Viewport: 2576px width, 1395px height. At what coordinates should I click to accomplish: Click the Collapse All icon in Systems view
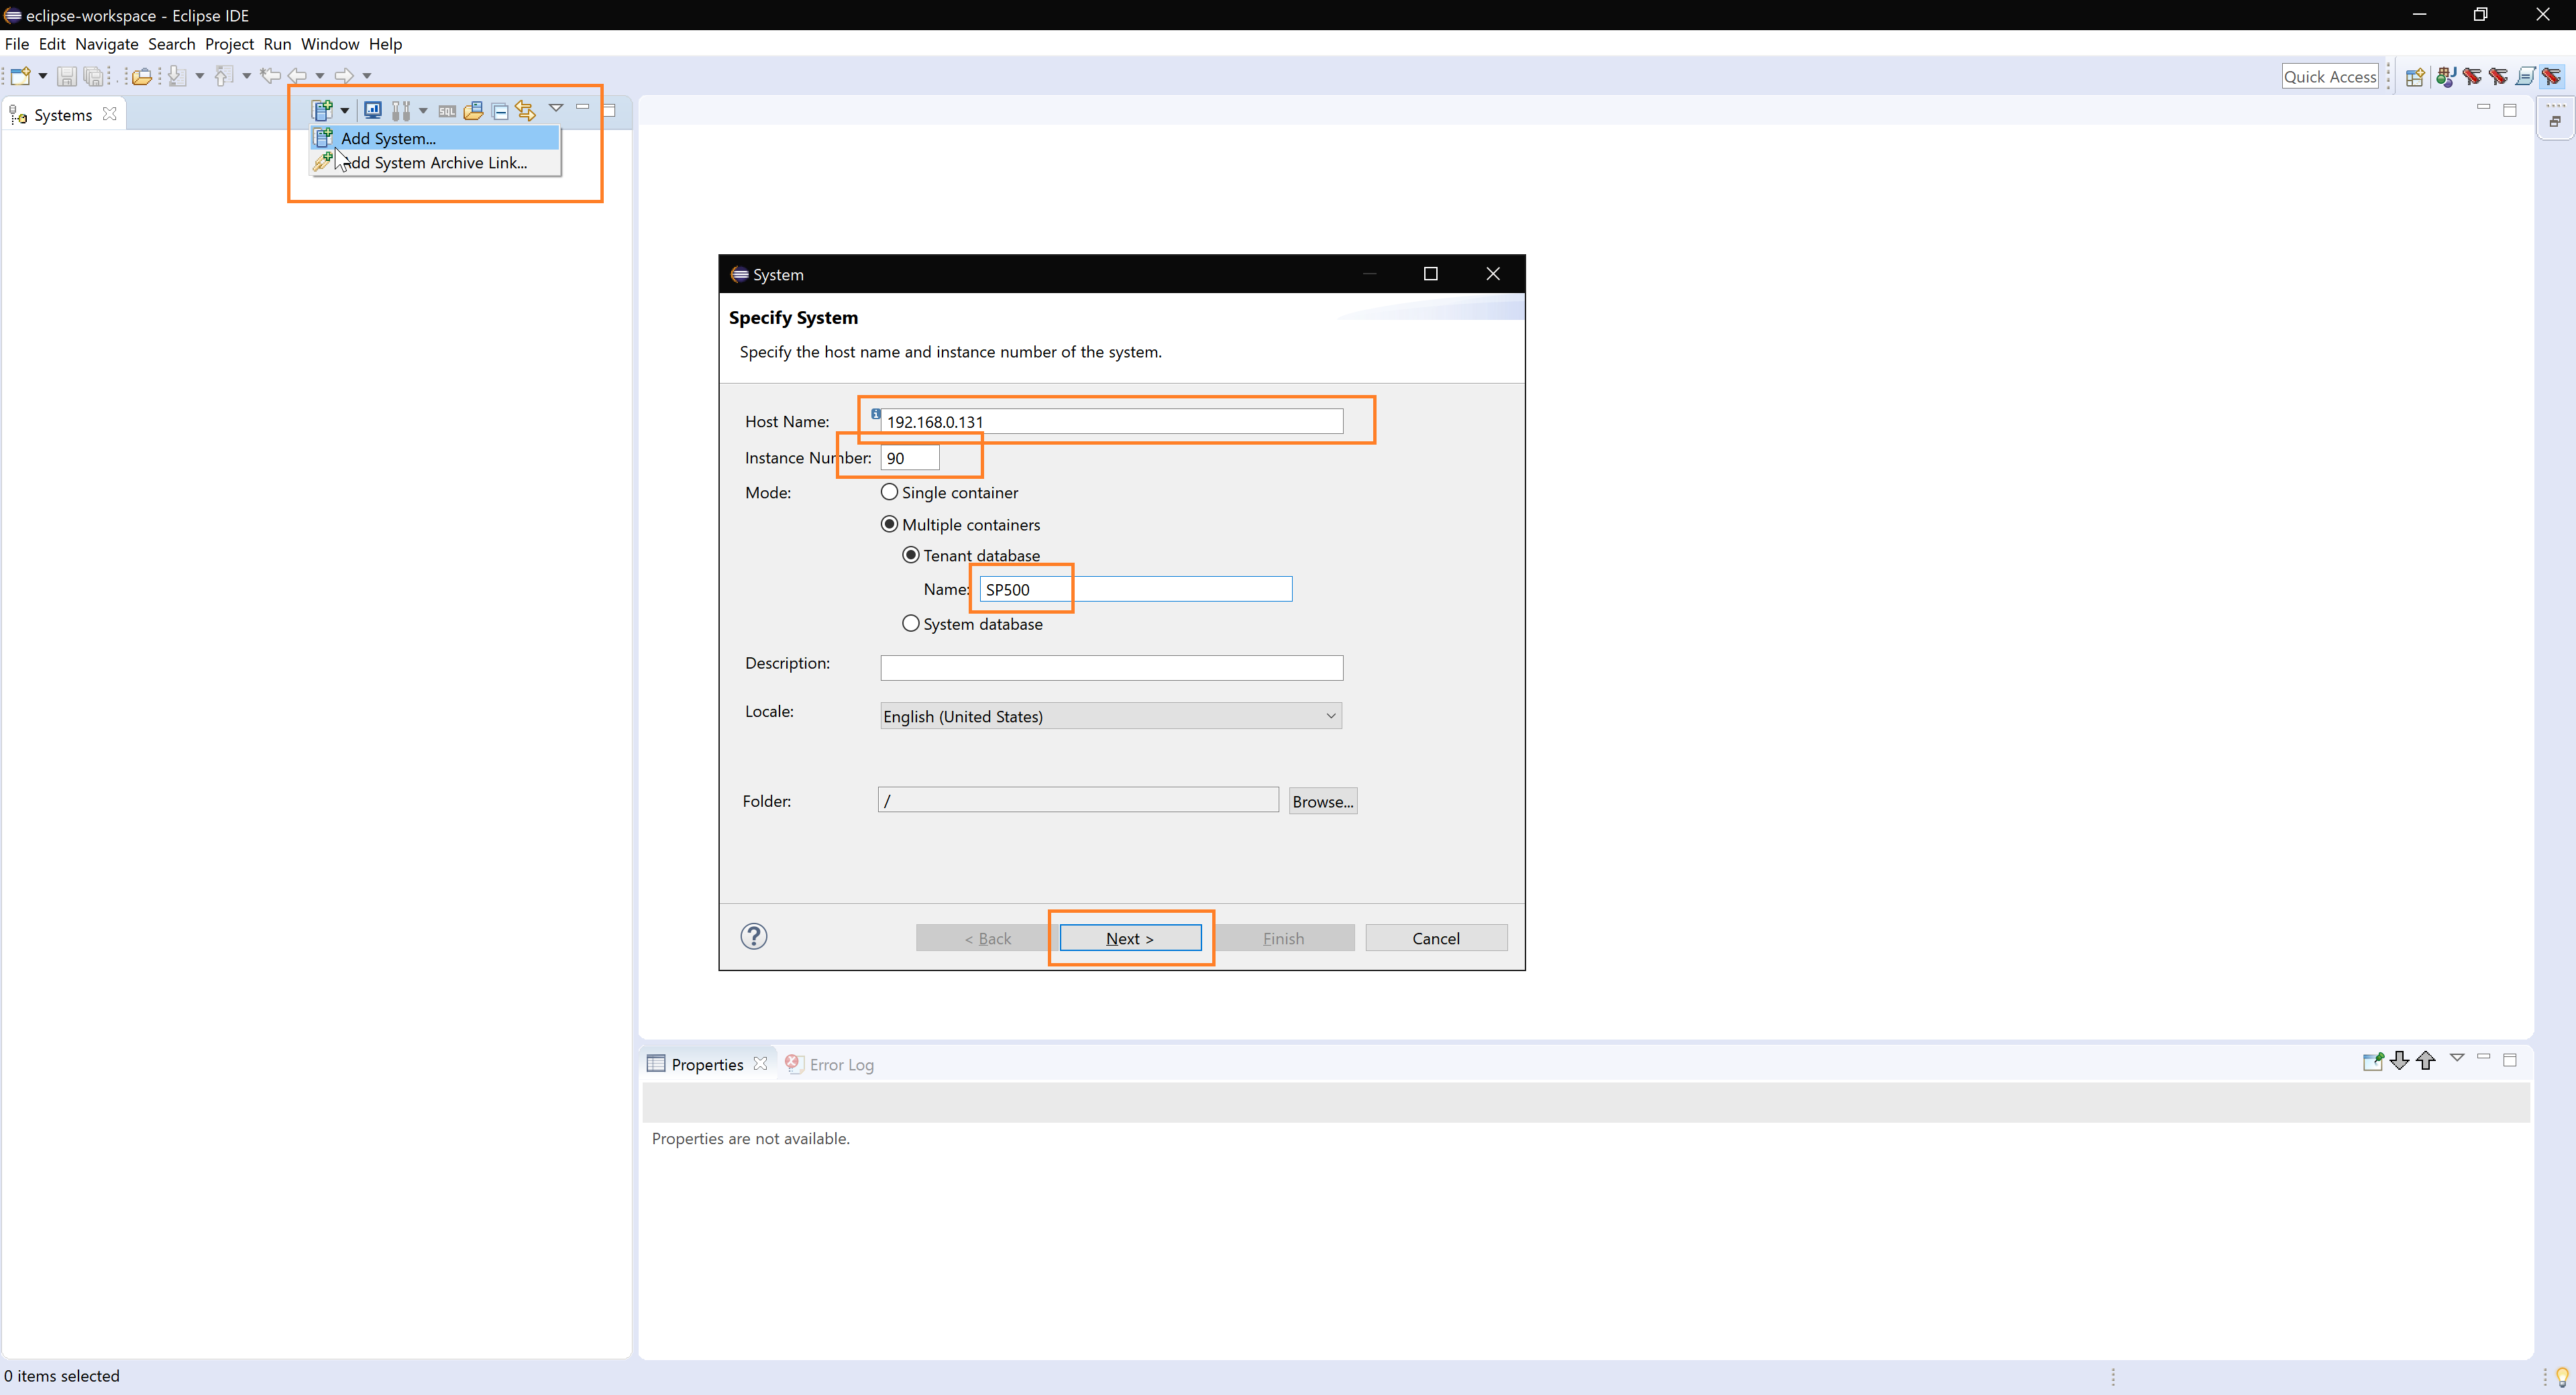pos(500,111)
